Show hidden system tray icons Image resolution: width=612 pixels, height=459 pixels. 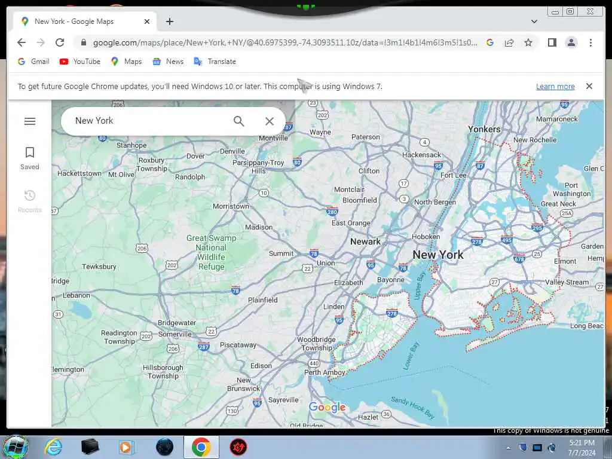tap(508, 448)
